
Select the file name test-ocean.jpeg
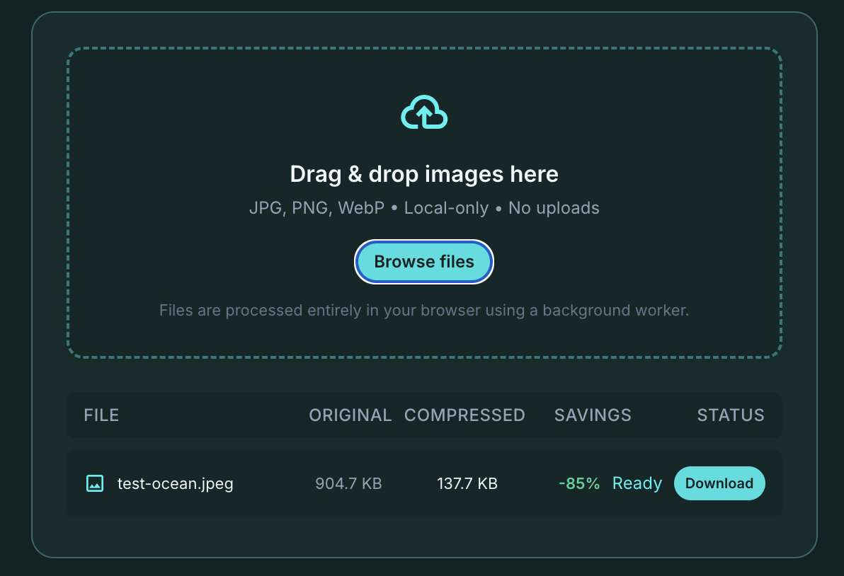(x=175, y=483)
